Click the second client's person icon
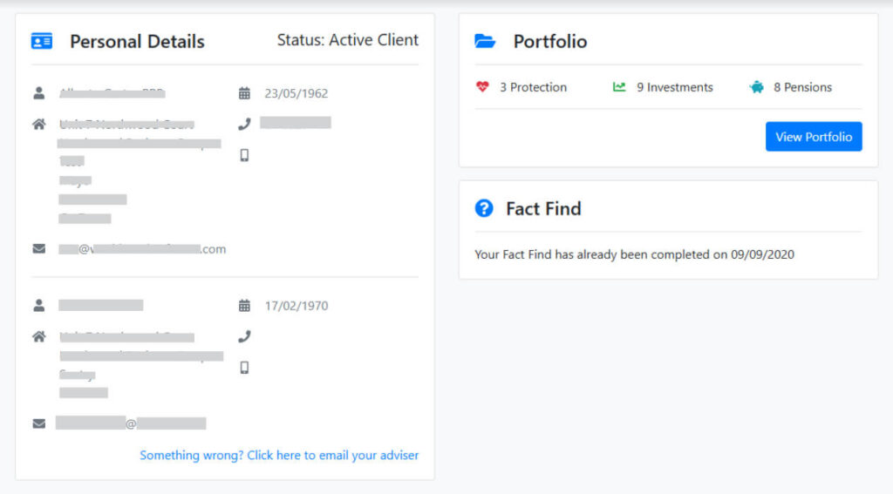 pyautogui.click(x=38, y=306)
